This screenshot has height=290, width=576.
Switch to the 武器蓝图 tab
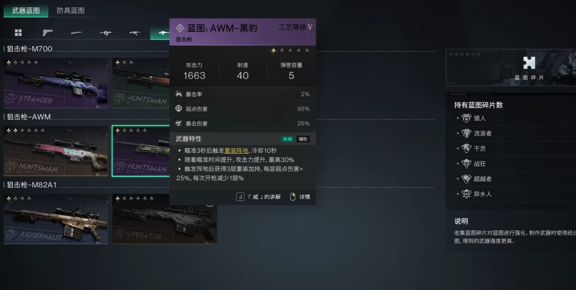26,11
